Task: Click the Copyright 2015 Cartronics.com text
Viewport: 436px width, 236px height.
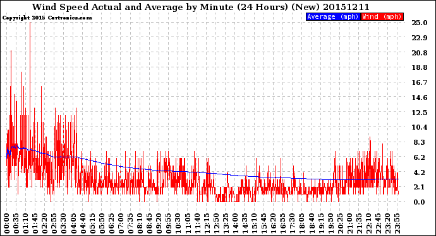Action: (x=47, y=18)
